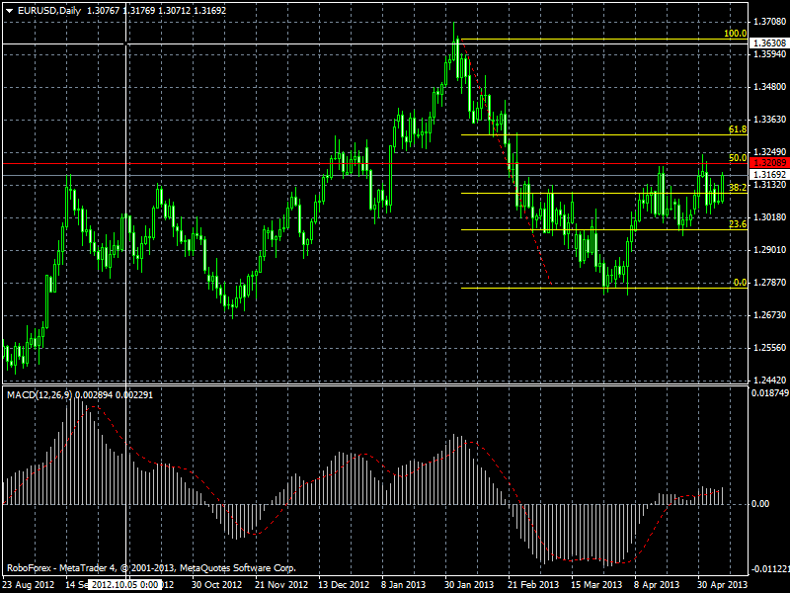Click the 30 Oct 2012 date label
790x593 pixels.
click(216, 585)
